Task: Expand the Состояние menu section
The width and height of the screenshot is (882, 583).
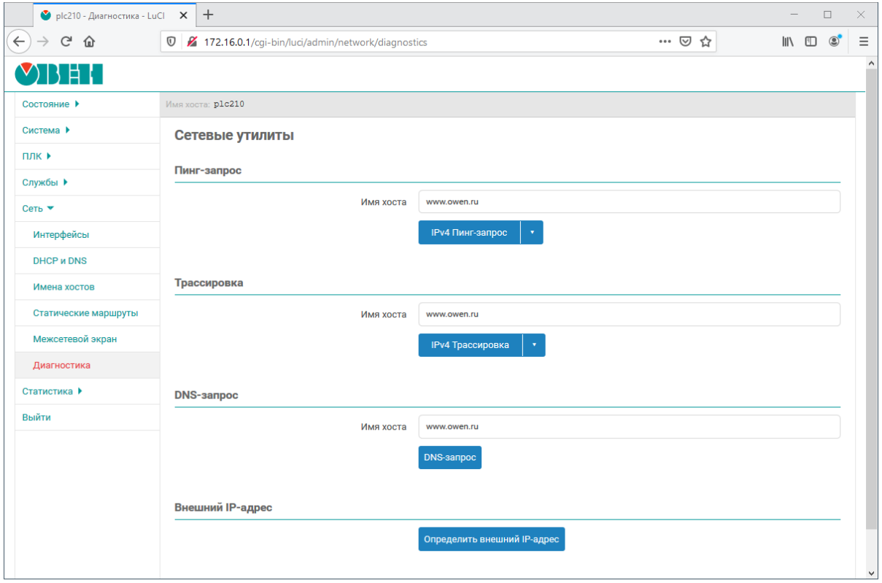Action: [x=50, y=104]
